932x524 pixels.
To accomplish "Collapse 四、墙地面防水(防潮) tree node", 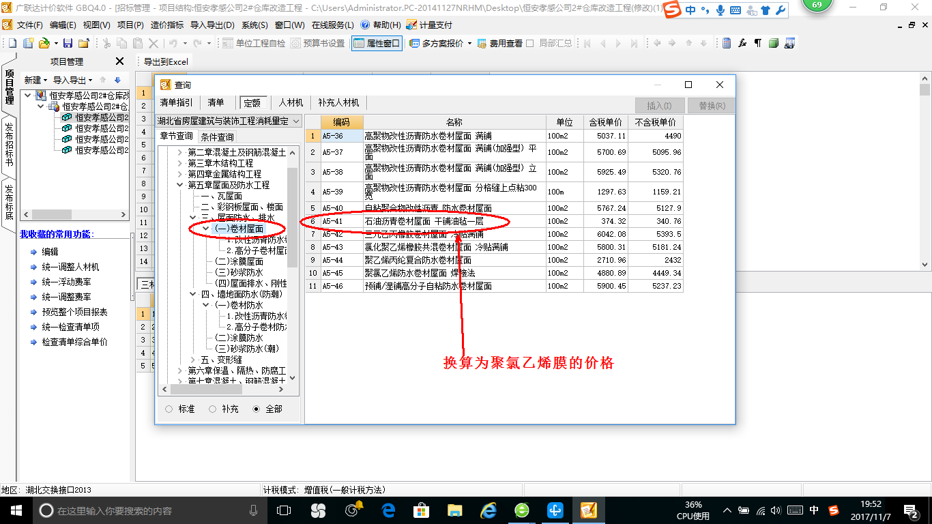I will [193, 295].
